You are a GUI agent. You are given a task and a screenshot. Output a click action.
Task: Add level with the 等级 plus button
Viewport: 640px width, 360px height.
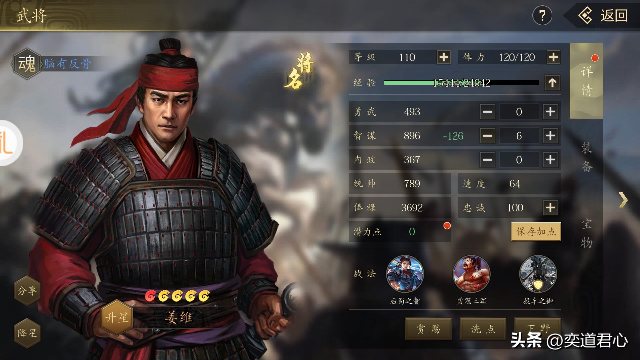444,57
